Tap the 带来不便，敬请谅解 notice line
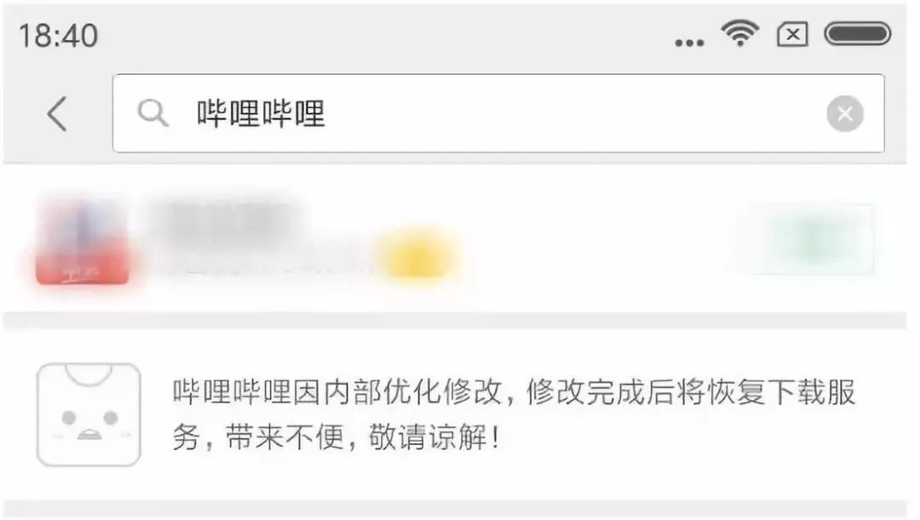Image resolution: width=920 pixels, height=520 pixels. click(336, 436)
